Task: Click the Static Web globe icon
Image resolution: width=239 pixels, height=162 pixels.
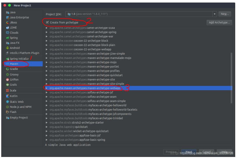Action: point(8,102)
